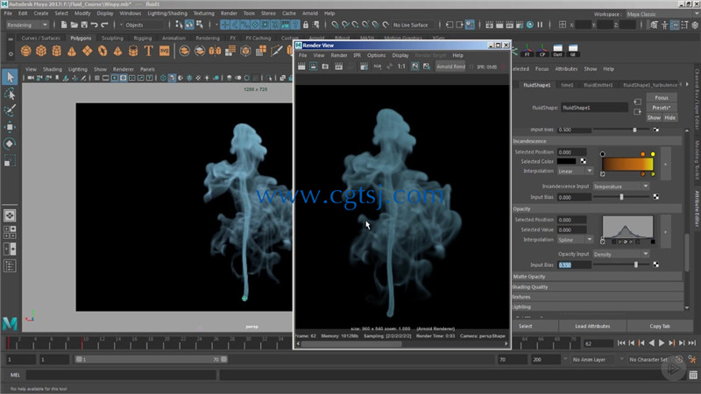Select the arrow Select tool in toolbox
This screenshot has width=701, height=394.
[11, 77]
